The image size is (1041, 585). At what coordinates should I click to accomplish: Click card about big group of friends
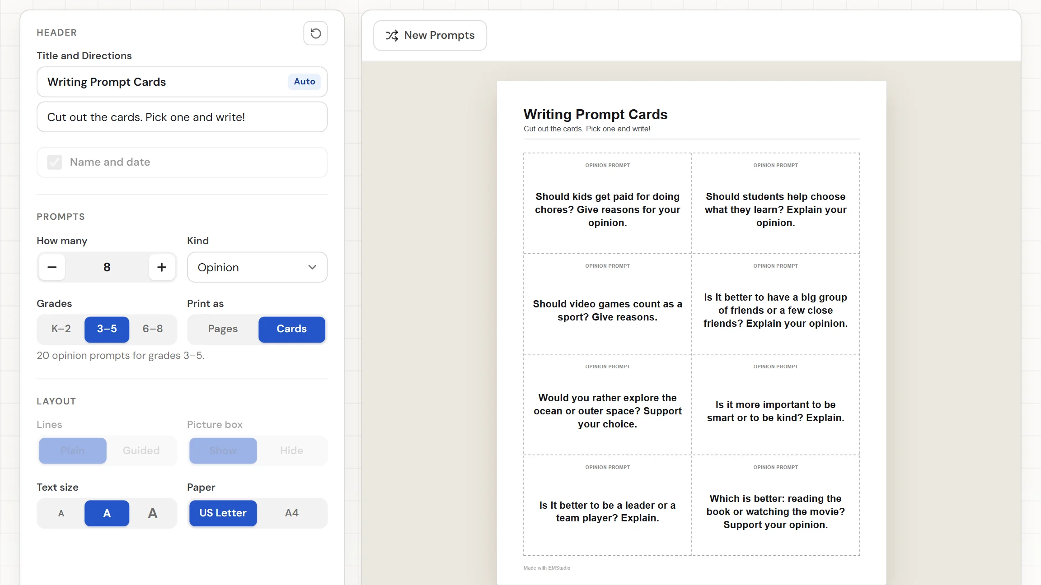[x=775, y=304]
